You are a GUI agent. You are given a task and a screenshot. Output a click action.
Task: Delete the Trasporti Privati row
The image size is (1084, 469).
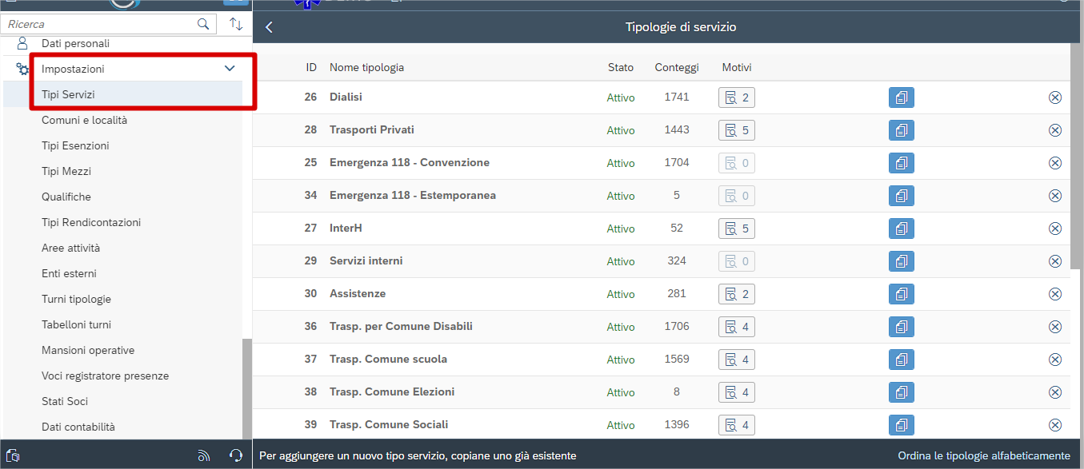(x=1054, y=130)
